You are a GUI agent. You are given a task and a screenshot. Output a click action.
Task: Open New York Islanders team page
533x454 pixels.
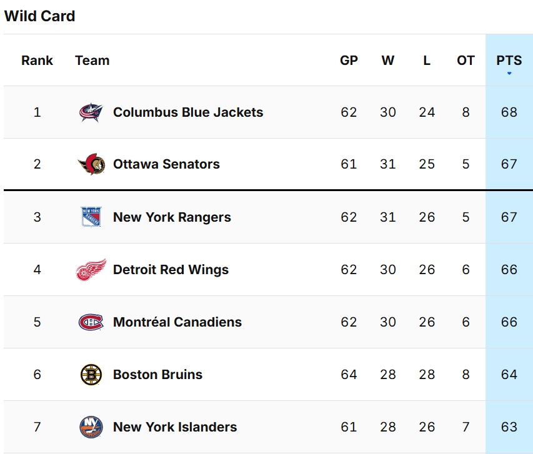click(175, 427)
